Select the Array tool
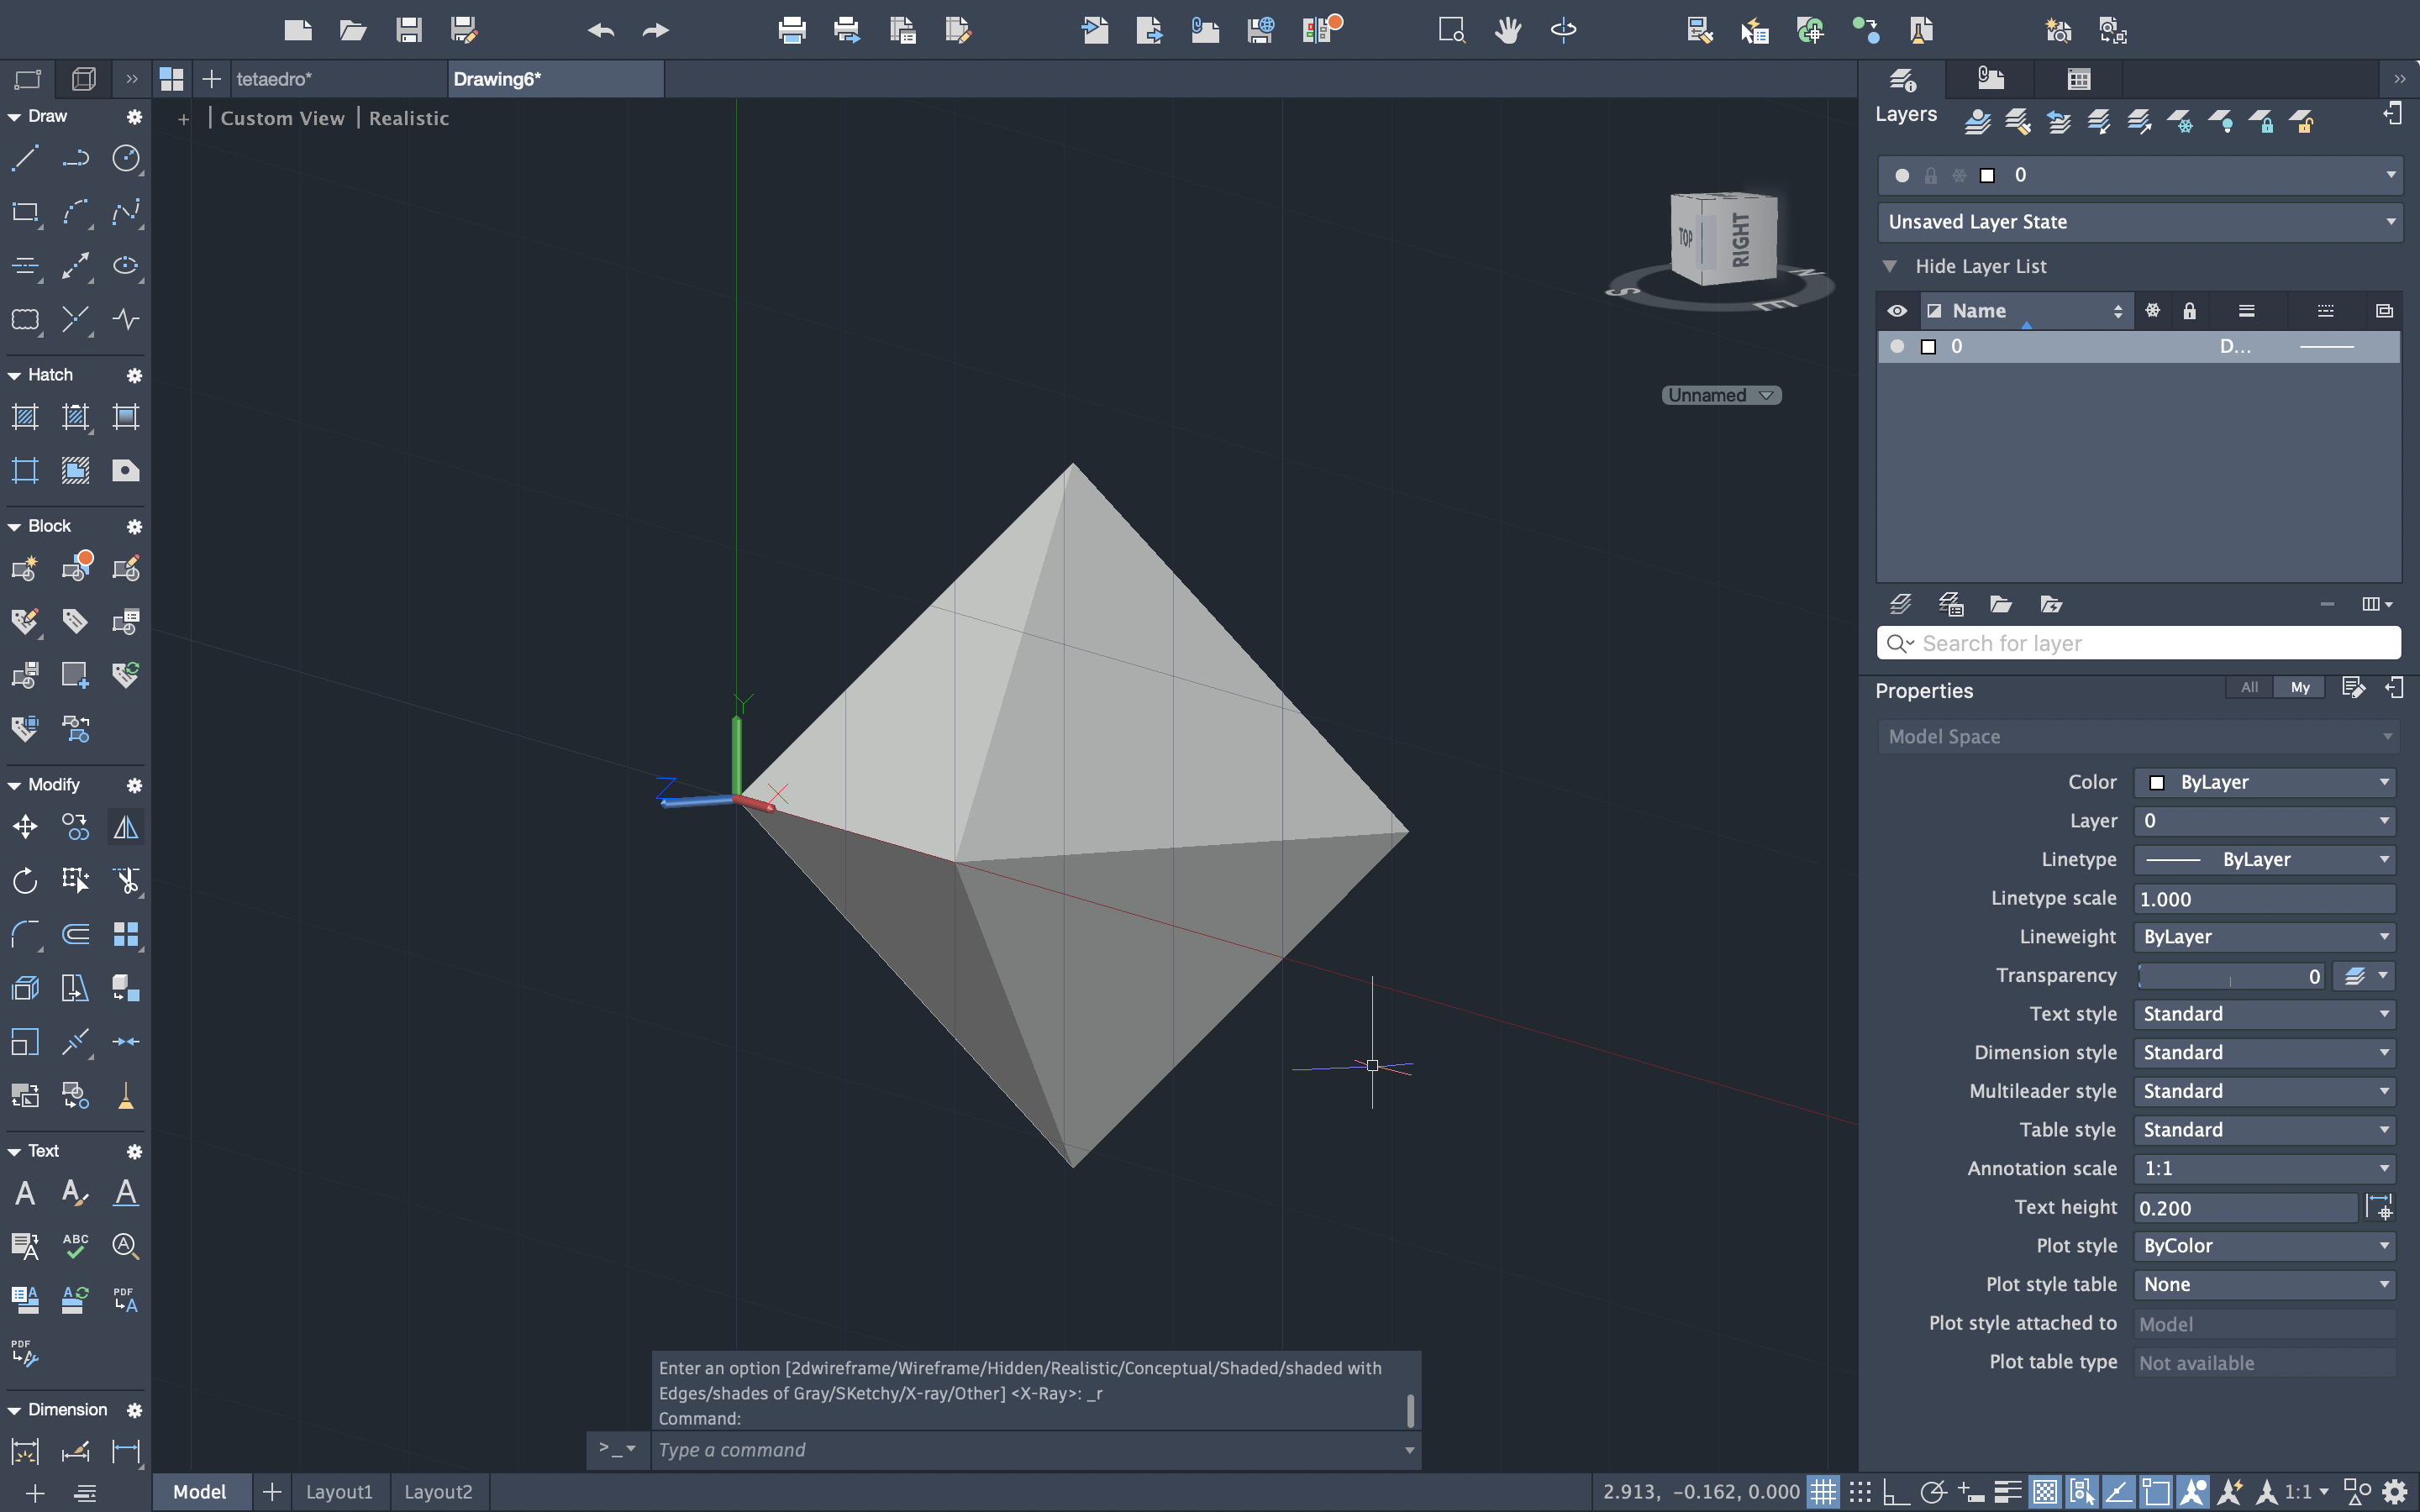 [x=126, y=934]
